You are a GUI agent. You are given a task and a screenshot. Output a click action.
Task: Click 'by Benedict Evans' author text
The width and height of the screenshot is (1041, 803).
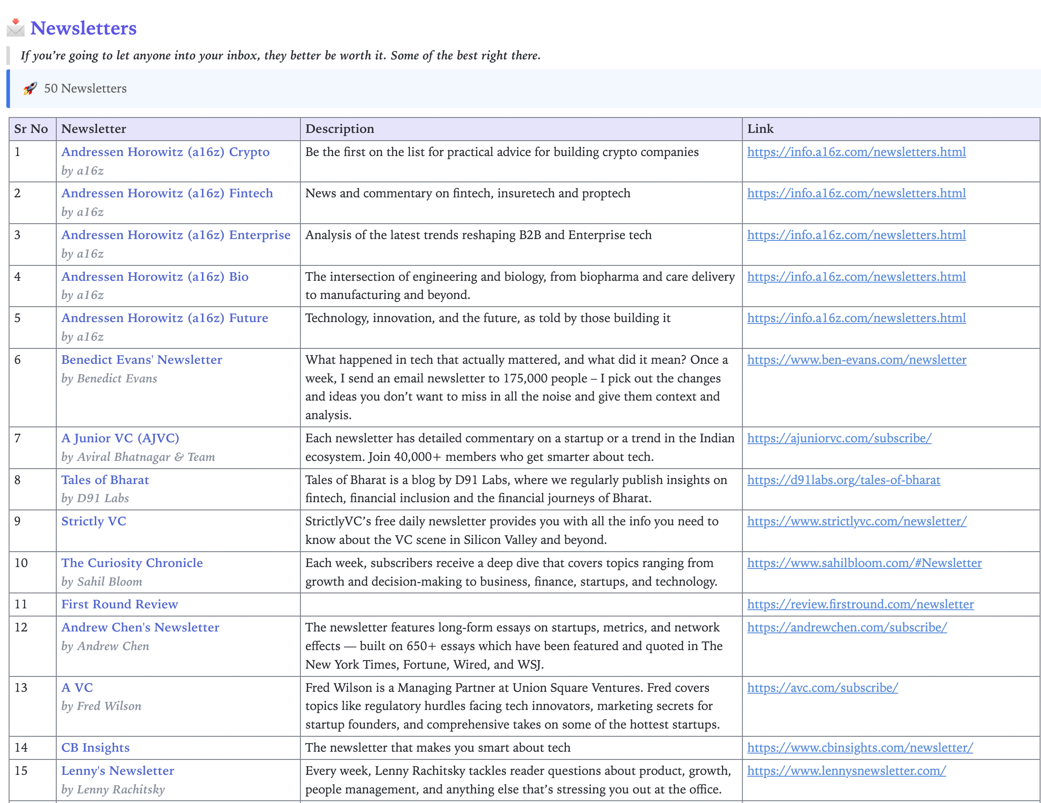tap(109, 379)
